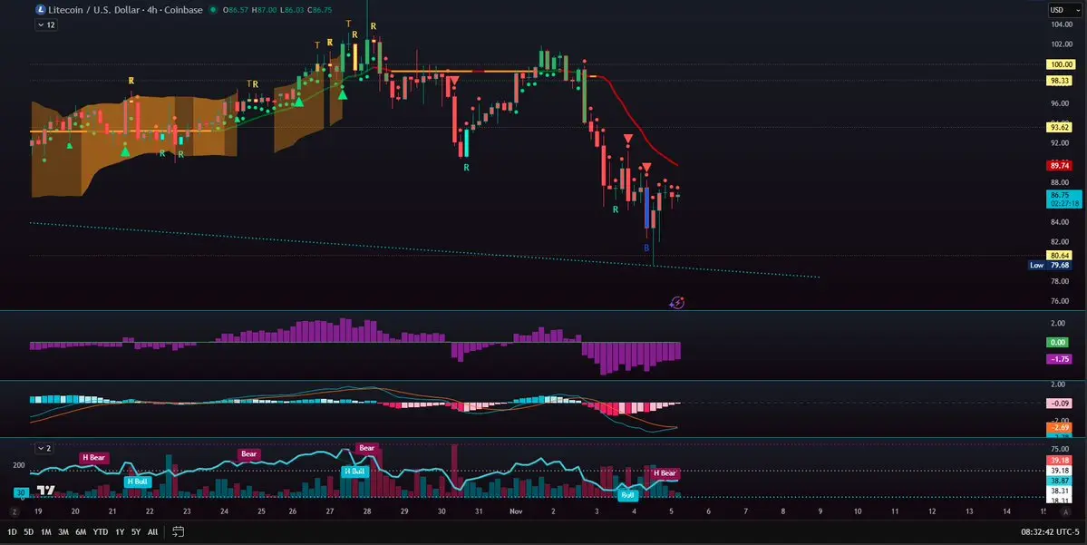Viewport: 1087px width, 545px height.
Task: Click the green market status dot
Action: [213, 10]
